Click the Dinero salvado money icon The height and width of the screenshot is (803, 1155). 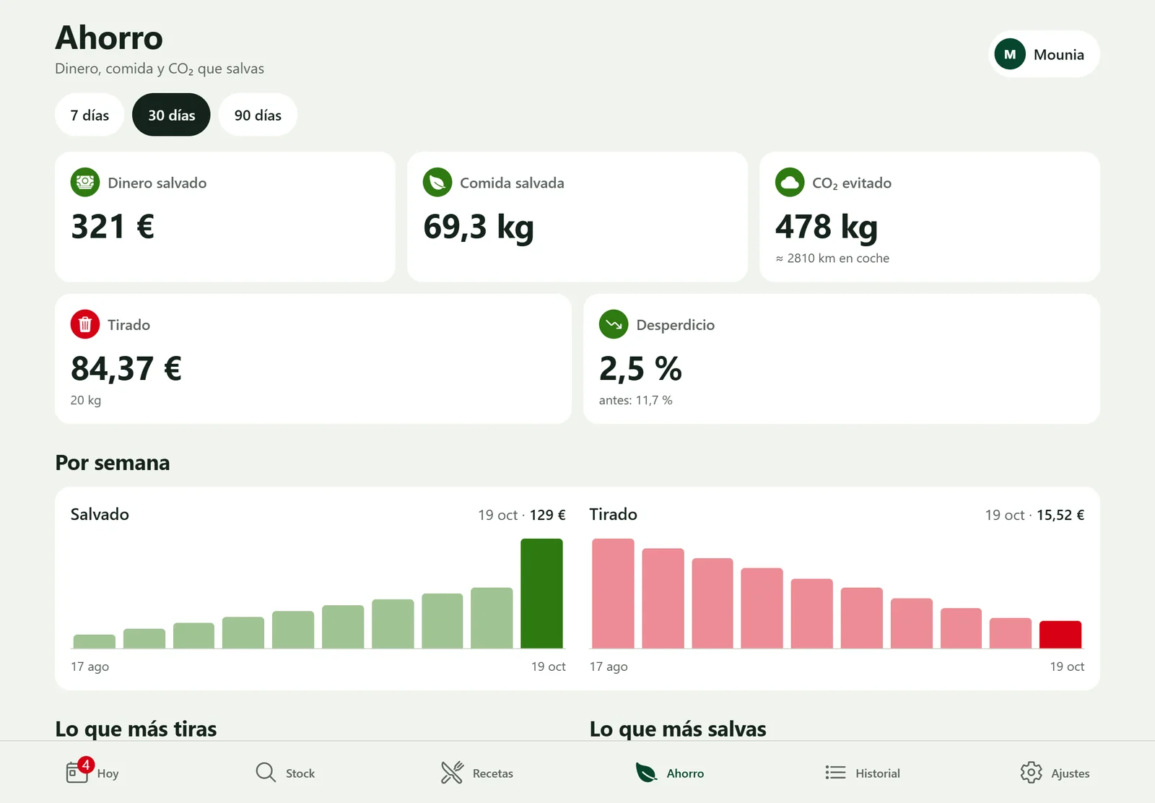[x=85, y=182]
